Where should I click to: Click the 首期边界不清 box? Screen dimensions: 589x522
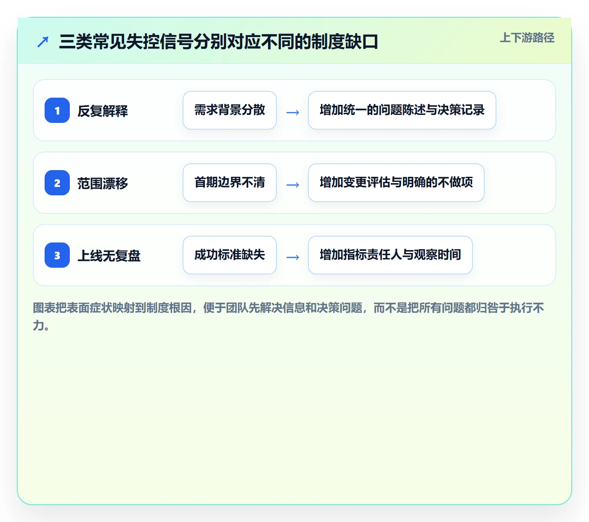230,183
